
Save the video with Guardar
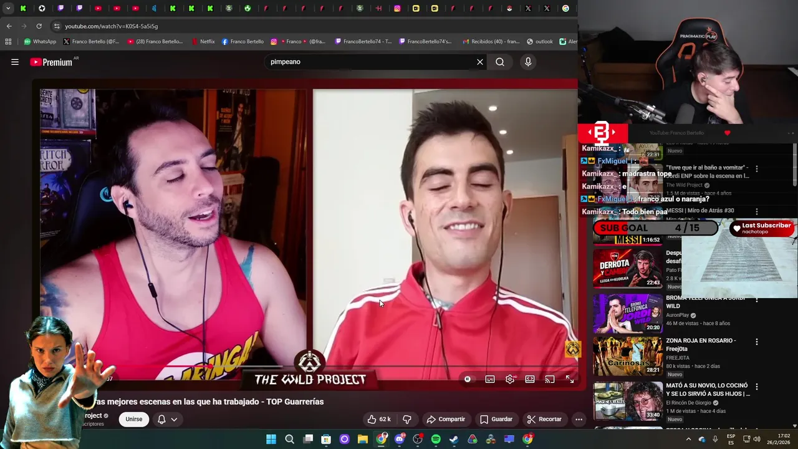click(496, 419)
